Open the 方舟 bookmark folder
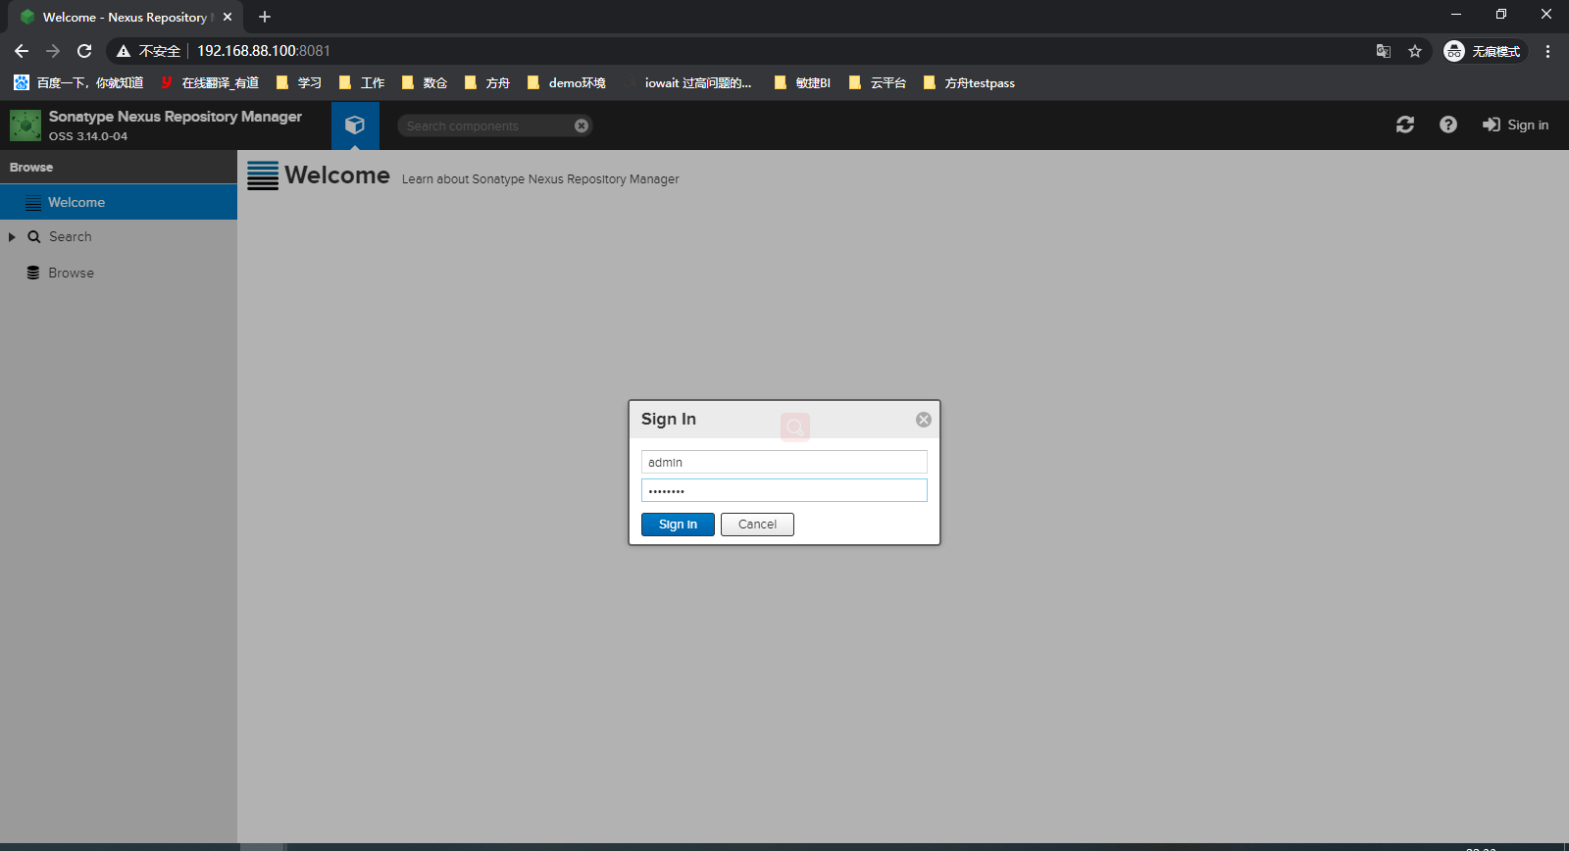The image size is (1569, 851). point(487,82)
